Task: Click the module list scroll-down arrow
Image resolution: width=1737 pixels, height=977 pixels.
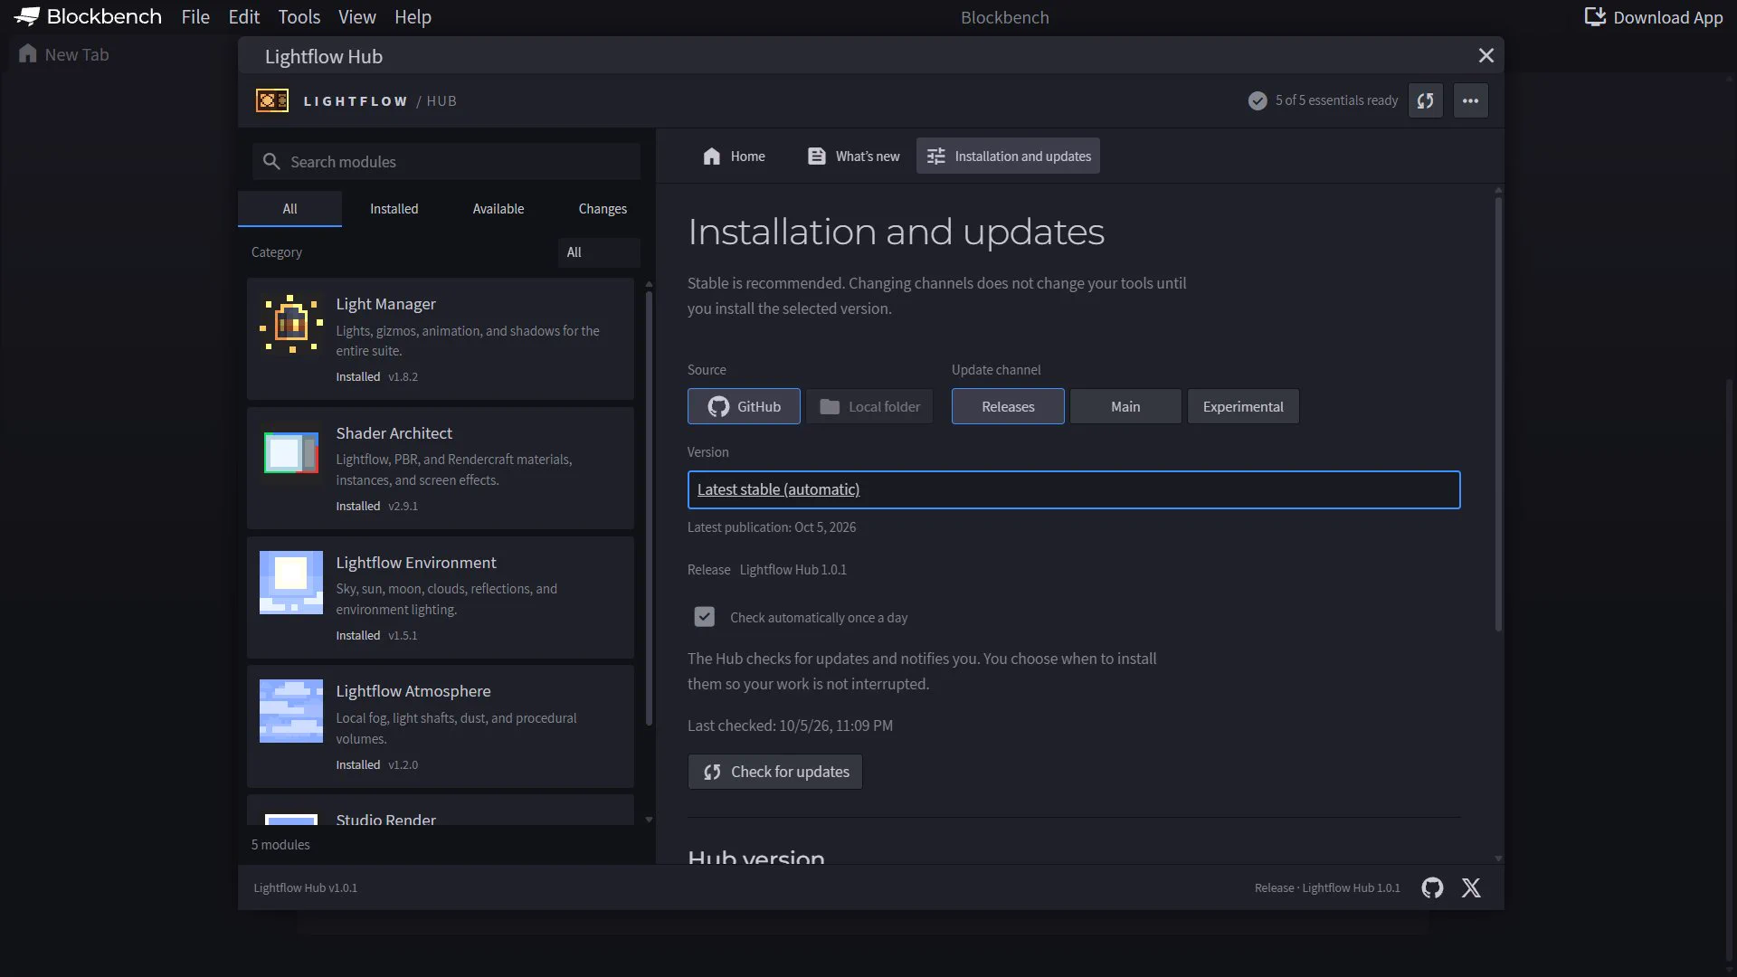Action: 649,820
